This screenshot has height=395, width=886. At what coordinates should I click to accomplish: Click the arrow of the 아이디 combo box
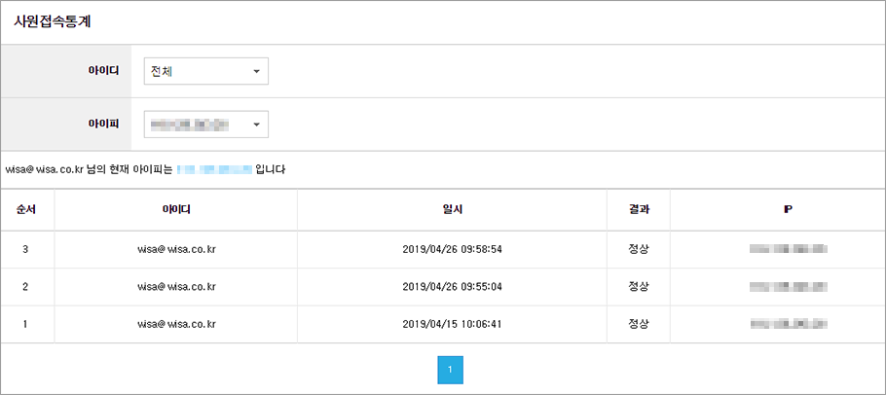point(256,72)
